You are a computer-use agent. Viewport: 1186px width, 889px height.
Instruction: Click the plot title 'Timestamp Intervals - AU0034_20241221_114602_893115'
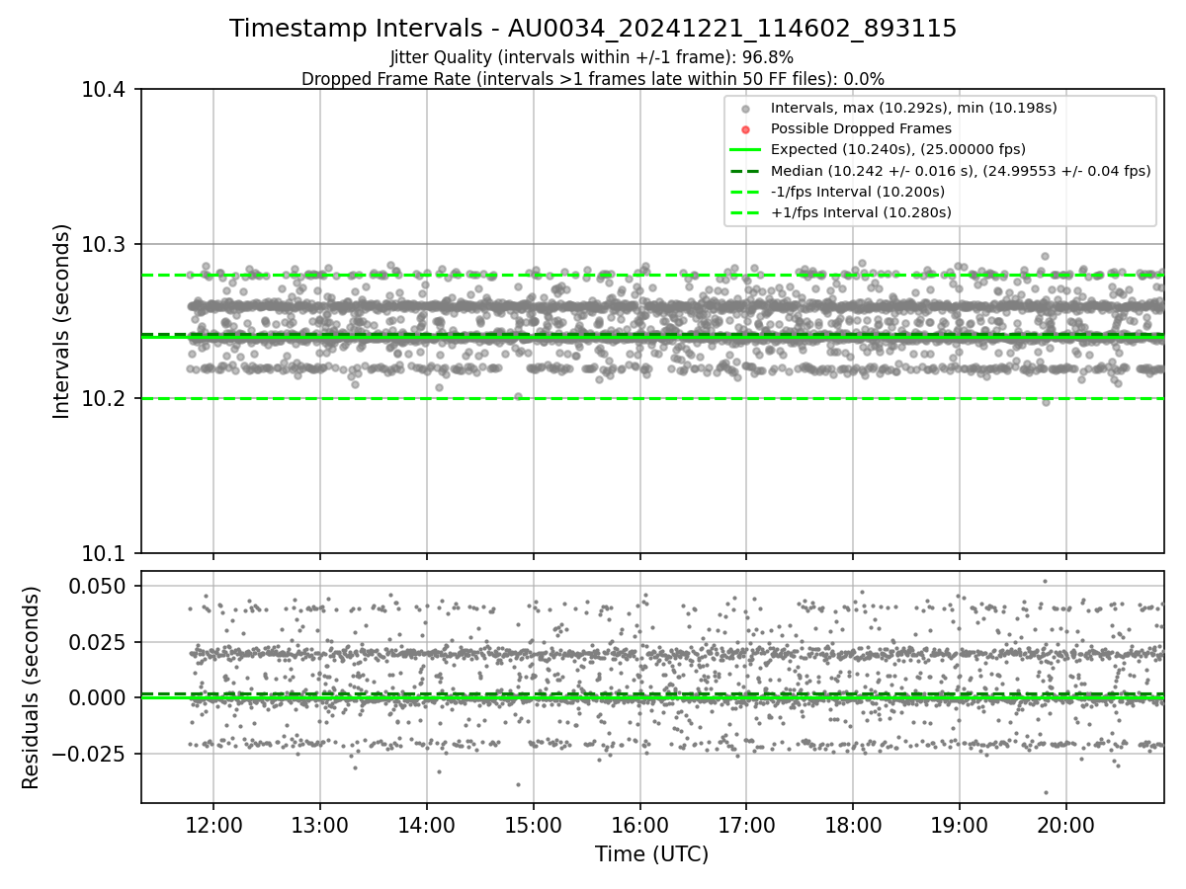[593, 29]
